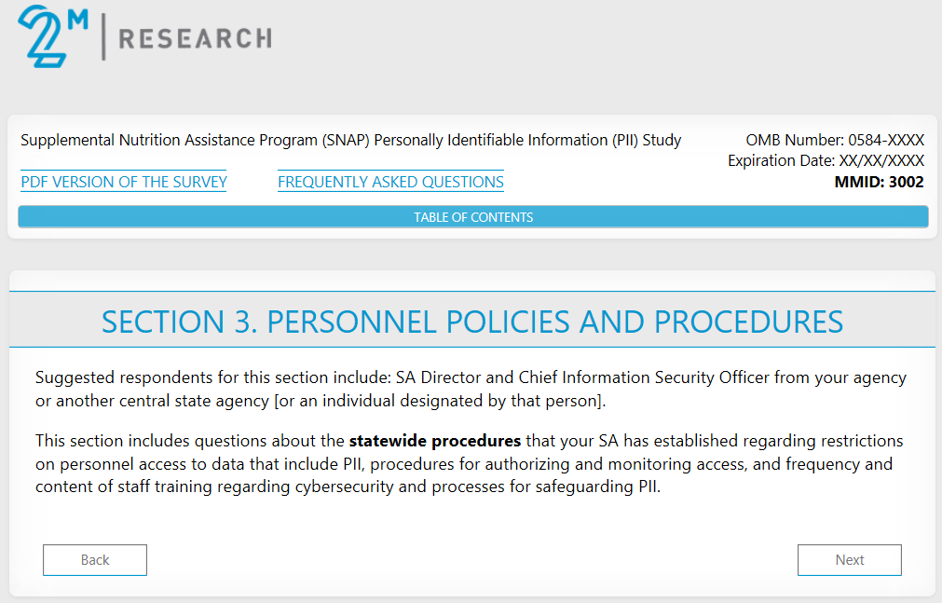Go to the previous page with Back

pyautogui.click(x=95, y=560)
